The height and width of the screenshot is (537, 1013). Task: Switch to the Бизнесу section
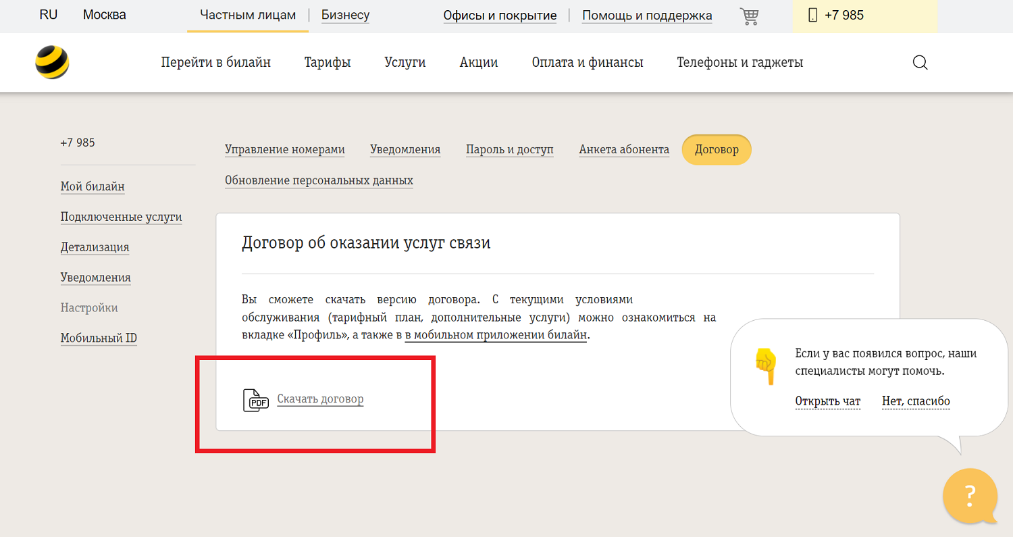coord(345,15)
